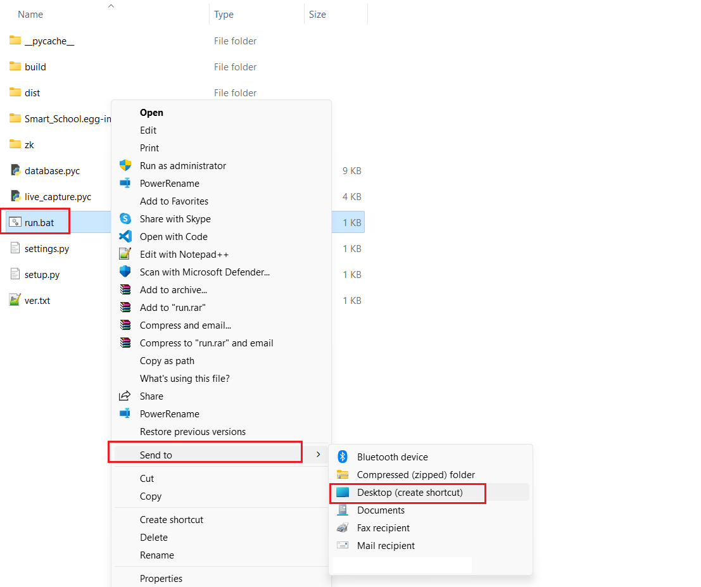Expand the Send to submenu arrow
Screen dimensions: 701x587
click(318, 455)
